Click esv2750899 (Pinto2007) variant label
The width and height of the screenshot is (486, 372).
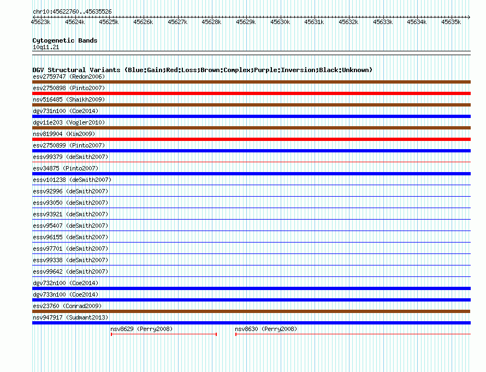69,145
